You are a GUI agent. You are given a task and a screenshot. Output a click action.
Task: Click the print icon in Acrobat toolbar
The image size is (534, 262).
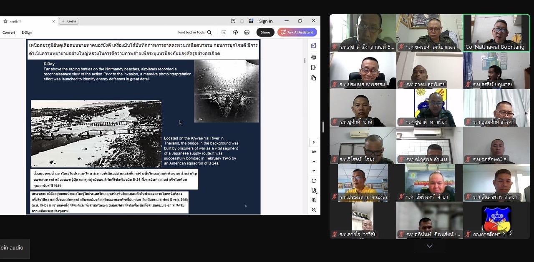247,32
